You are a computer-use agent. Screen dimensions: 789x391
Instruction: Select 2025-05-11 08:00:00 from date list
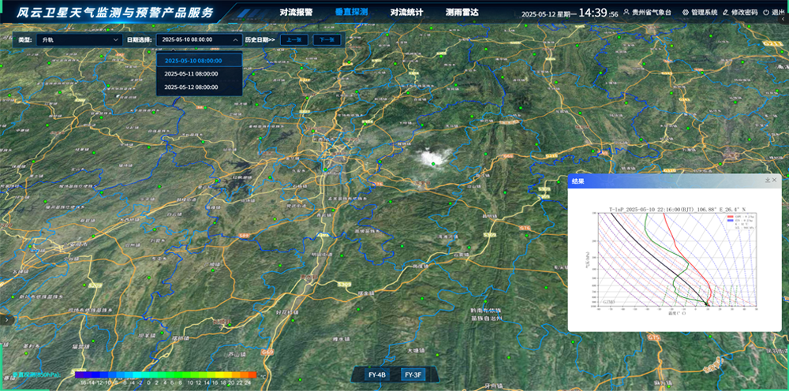(191, 73)
